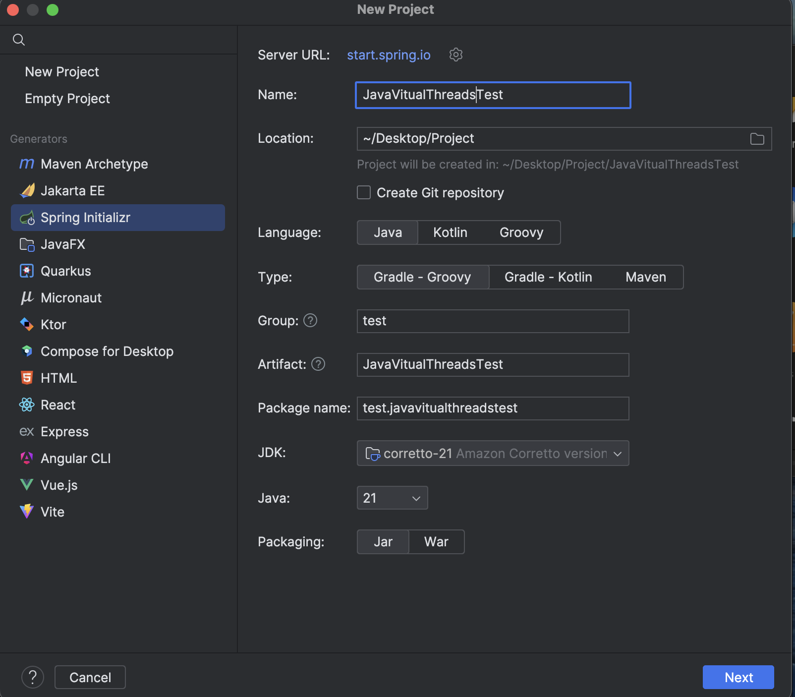Click the green window zoom button

(x=53, y=10)
